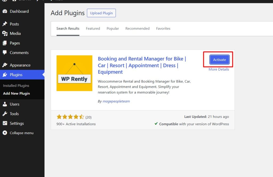273x177 pixels.
Task: Click the Settings sliders icon
Action: [x=5, y=124]
